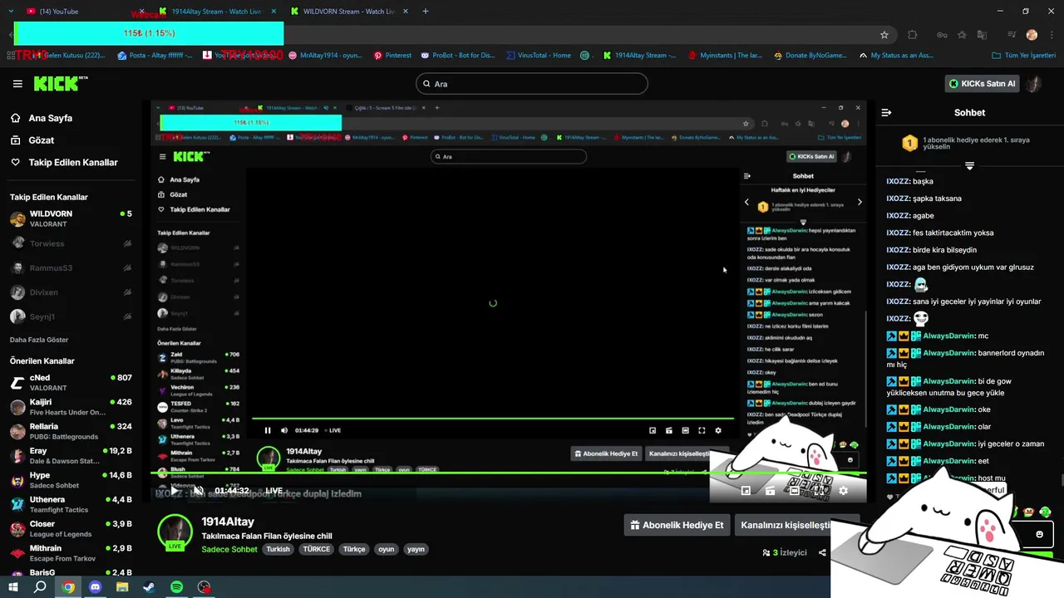Open the hamburger menu beside the large KICK logo
This screenshot has width=1064, height=598.
(x=17, y=84)
